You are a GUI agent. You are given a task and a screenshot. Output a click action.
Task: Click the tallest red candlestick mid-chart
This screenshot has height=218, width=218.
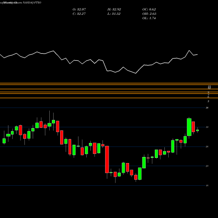107,160
